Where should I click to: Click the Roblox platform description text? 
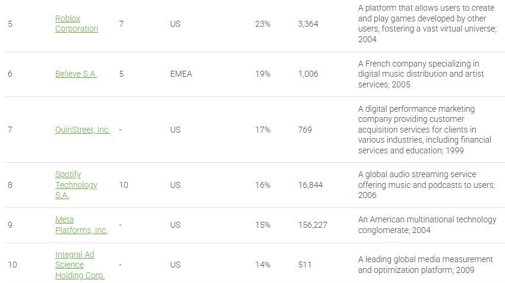(427, 24)
